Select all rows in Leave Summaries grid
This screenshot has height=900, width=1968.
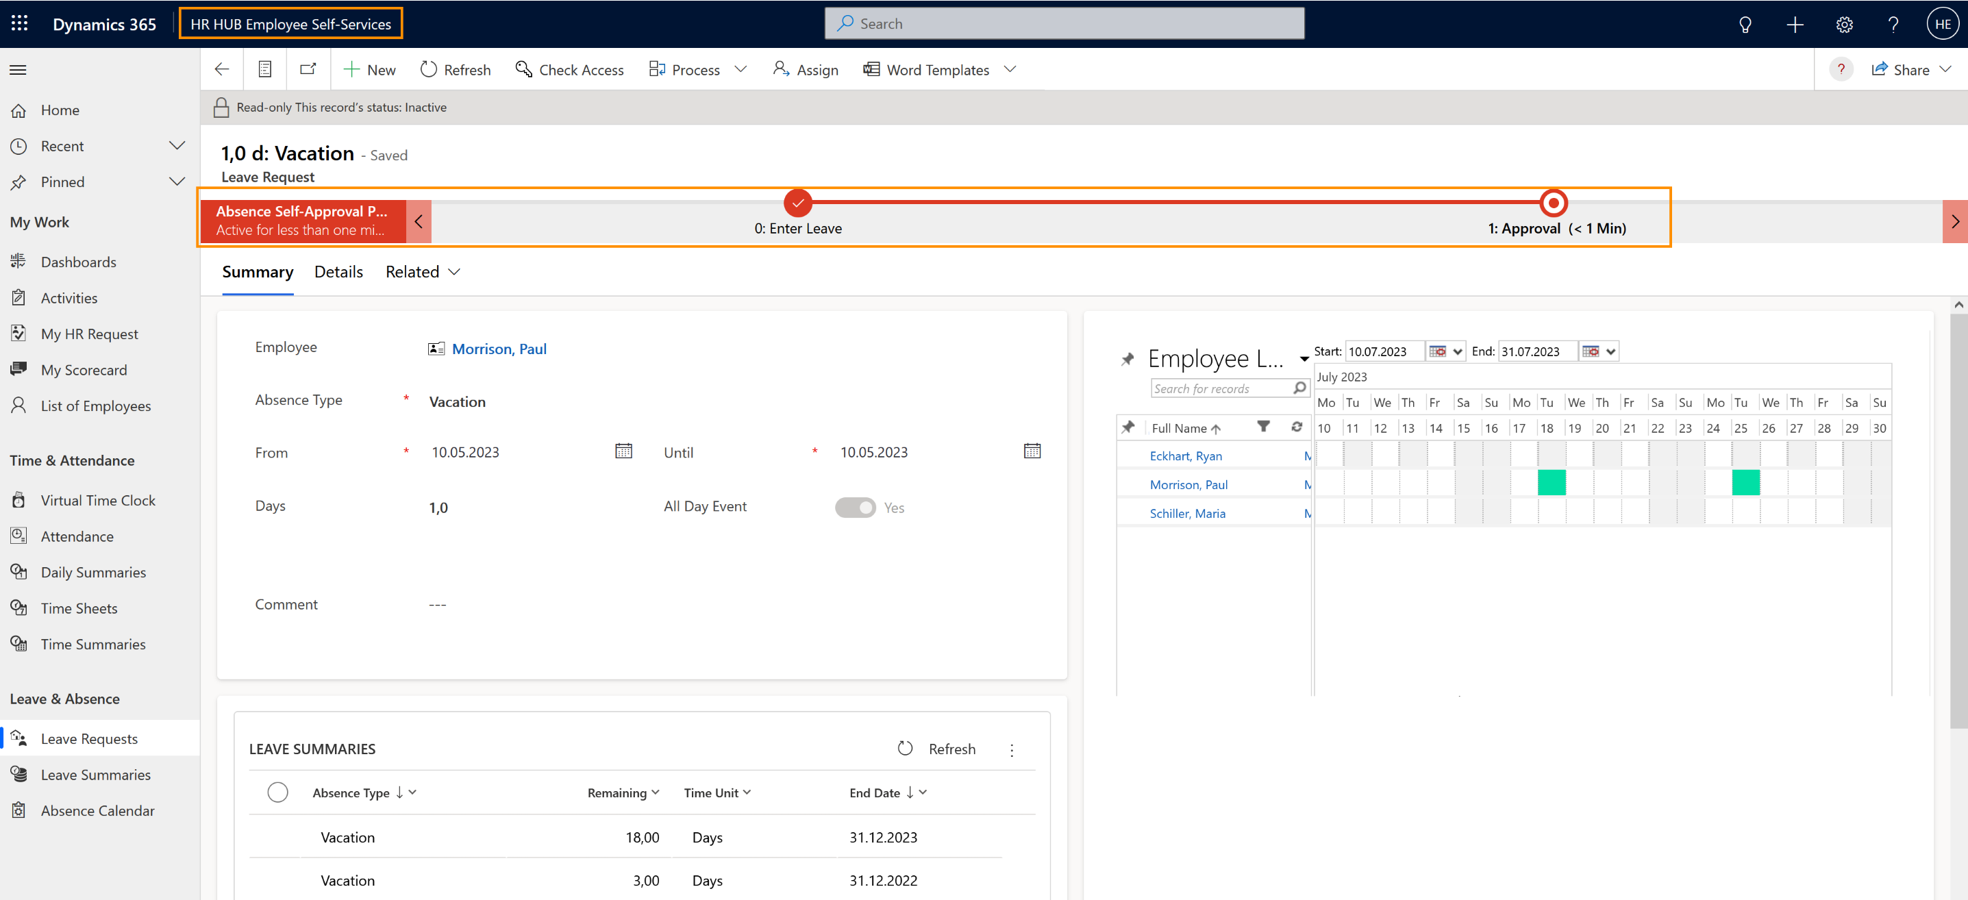(278, 792)
